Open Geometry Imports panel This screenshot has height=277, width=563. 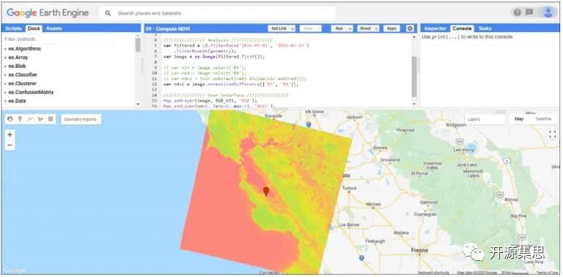(81, 119)
